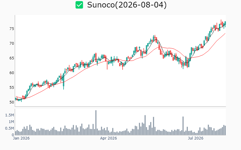
Task: Select the tallest volume bar in late March
Action: coord(96,123)
